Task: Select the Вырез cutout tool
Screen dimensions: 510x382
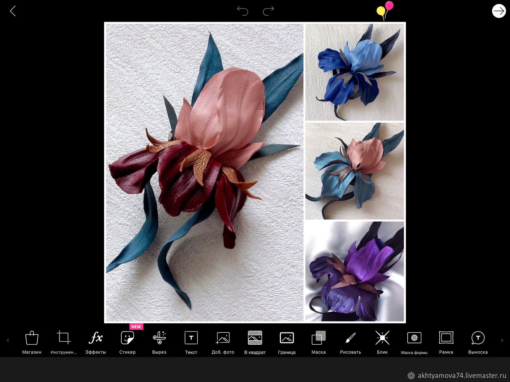Action: click(159, 342)
